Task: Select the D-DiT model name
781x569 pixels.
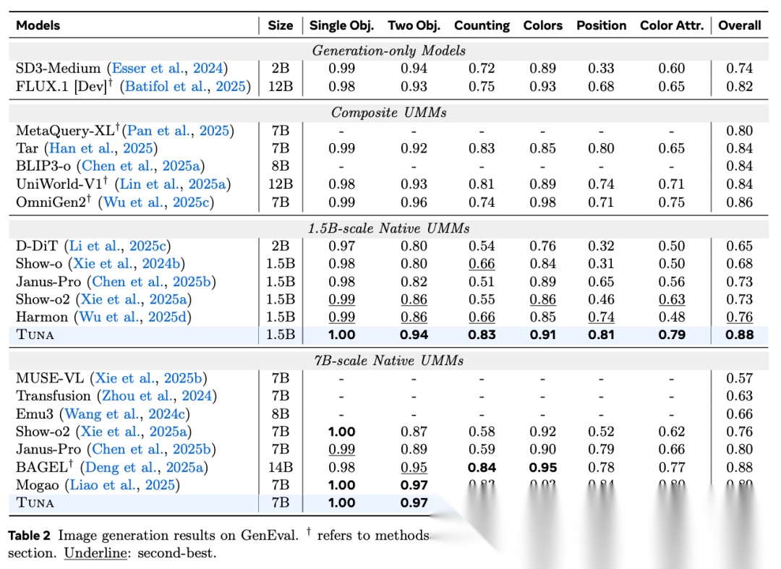Action: pyautogui.click(x=37, y=246)
